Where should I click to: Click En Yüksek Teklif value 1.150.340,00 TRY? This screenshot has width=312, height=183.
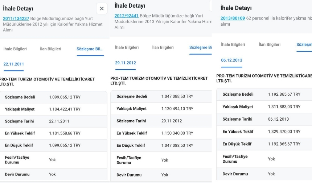point(177,133)
